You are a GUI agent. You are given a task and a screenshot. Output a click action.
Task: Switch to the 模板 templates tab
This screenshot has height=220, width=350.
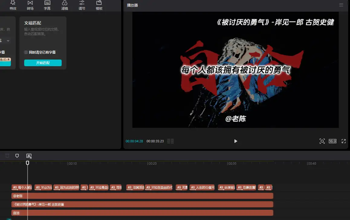point(99,5)
